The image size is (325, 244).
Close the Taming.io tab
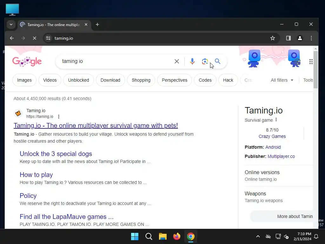pos(86,24)
